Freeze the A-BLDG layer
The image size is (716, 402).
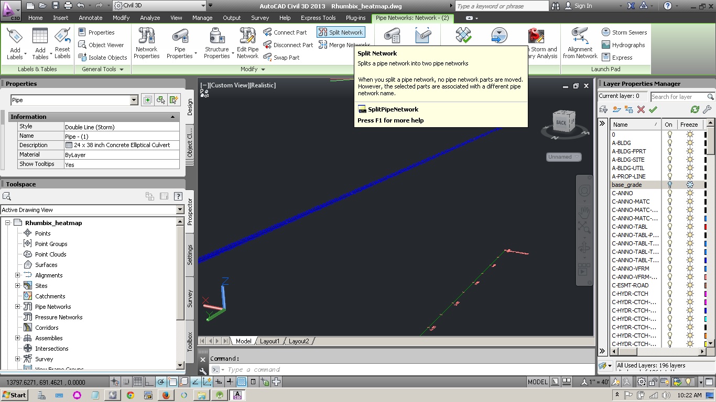coord(690,143)
